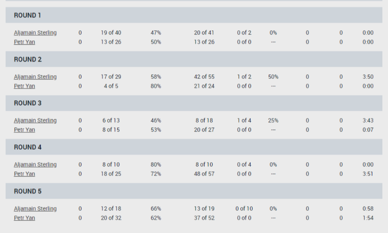The image size is (388, 233).
Task: Open Aljamain Sterling link in Round 3
Action: click(35, 121)
